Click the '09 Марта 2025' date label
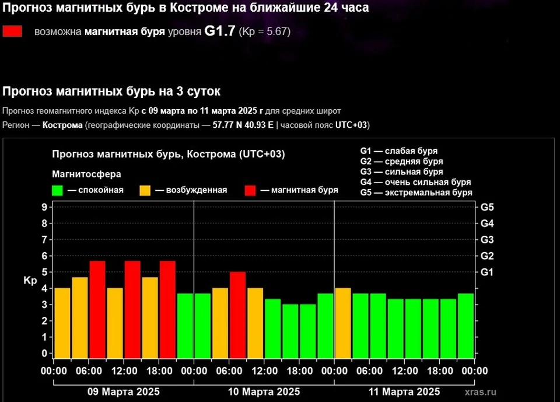Screen dimensions: 560x402 tap(124, 391)
